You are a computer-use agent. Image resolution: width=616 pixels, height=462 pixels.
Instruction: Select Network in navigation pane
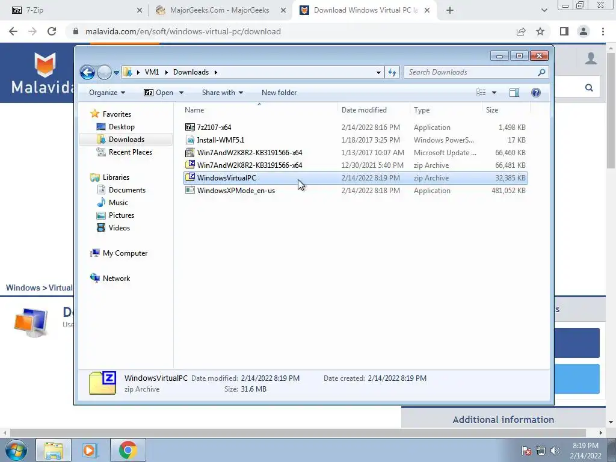pos(116,279)
